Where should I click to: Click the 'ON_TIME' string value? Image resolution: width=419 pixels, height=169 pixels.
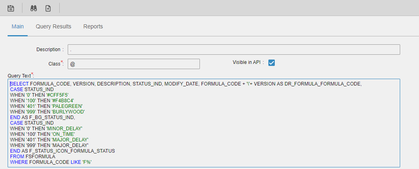coord(66,134)
